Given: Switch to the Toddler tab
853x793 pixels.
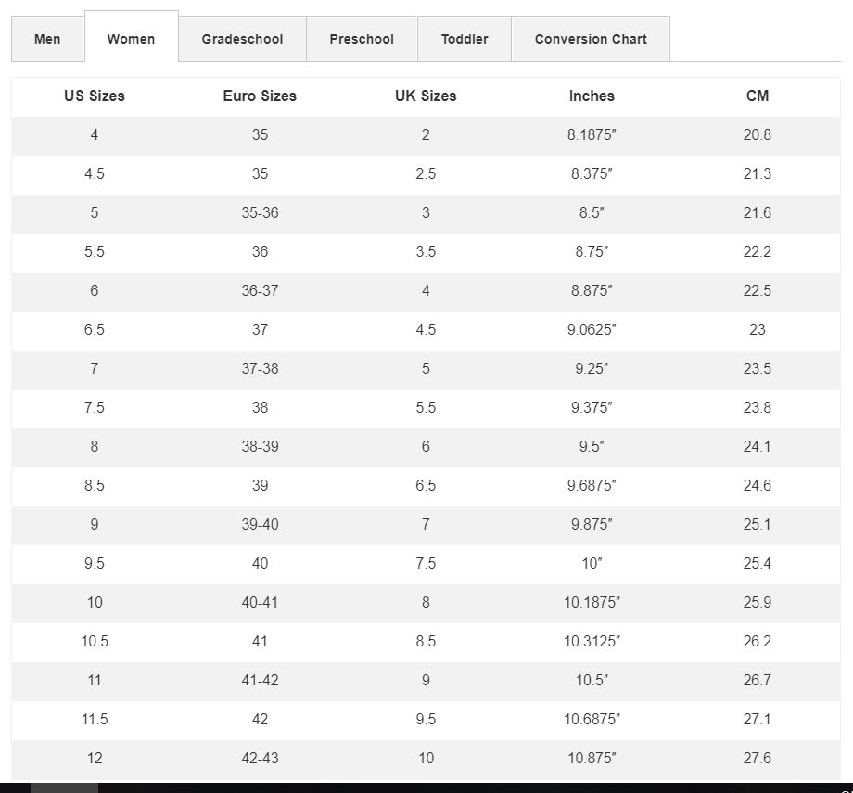Looking at the screenshot, I should click(465, 39).
